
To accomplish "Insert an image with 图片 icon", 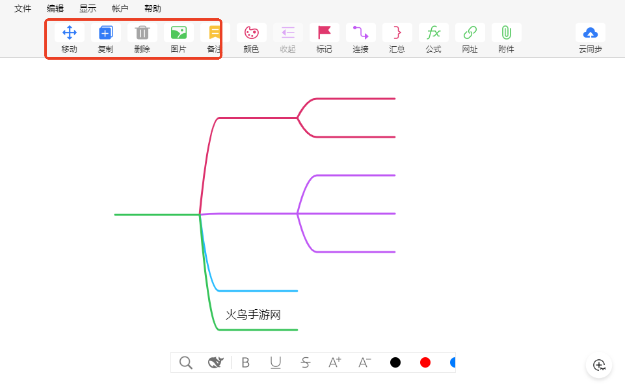I will pos(179,32).
